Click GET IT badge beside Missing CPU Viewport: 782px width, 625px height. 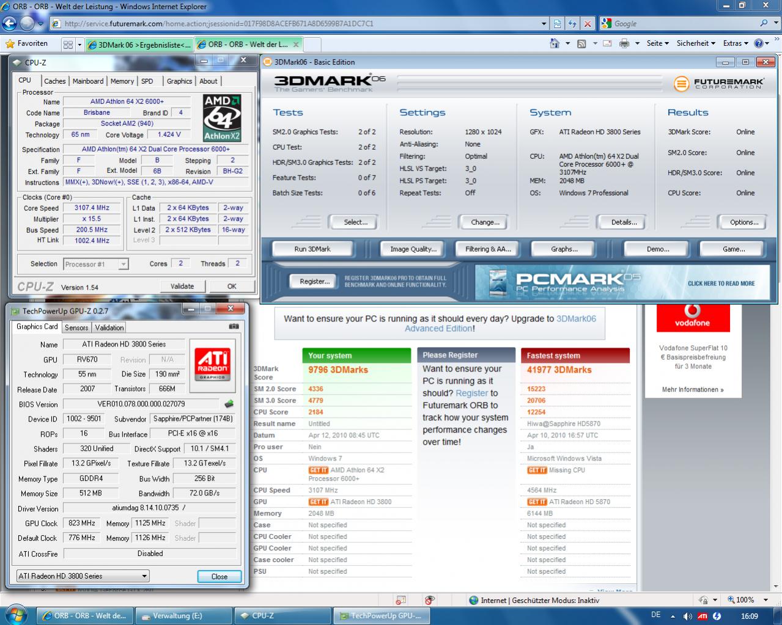[x=537, y=470]
